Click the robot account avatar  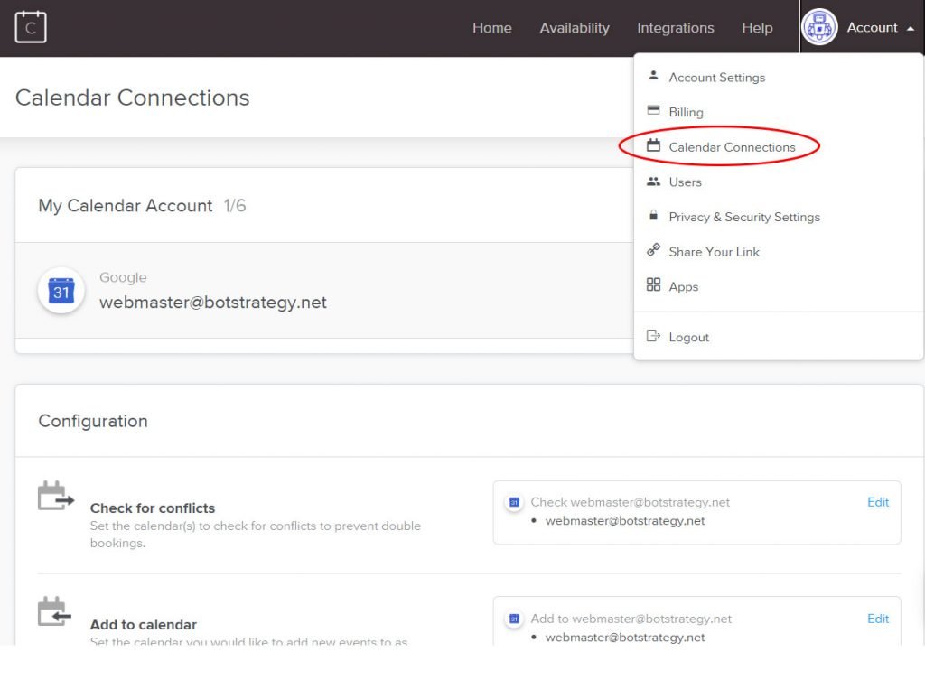[819, 28]
